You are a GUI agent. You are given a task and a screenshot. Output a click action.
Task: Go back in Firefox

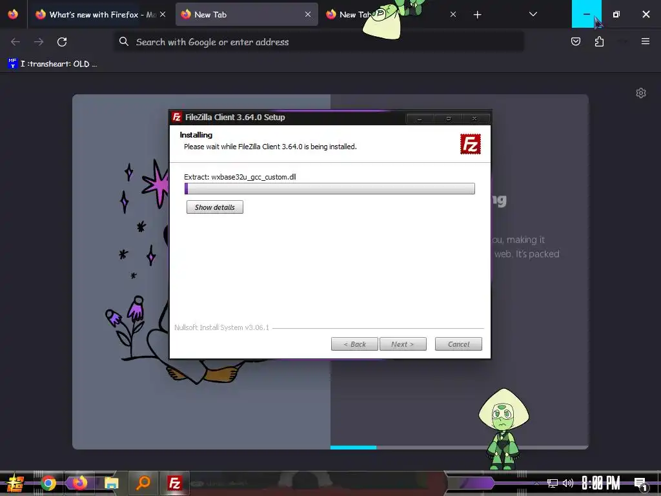(x=15, y=42)
